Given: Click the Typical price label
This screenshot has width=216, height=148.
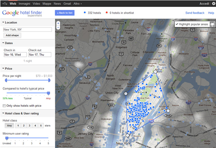Looking at the screenshot, I should (28, 98).
